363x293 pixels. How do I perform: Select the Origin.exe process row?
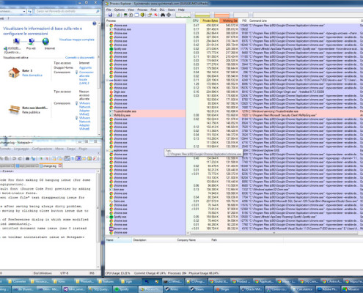[146, 92]
